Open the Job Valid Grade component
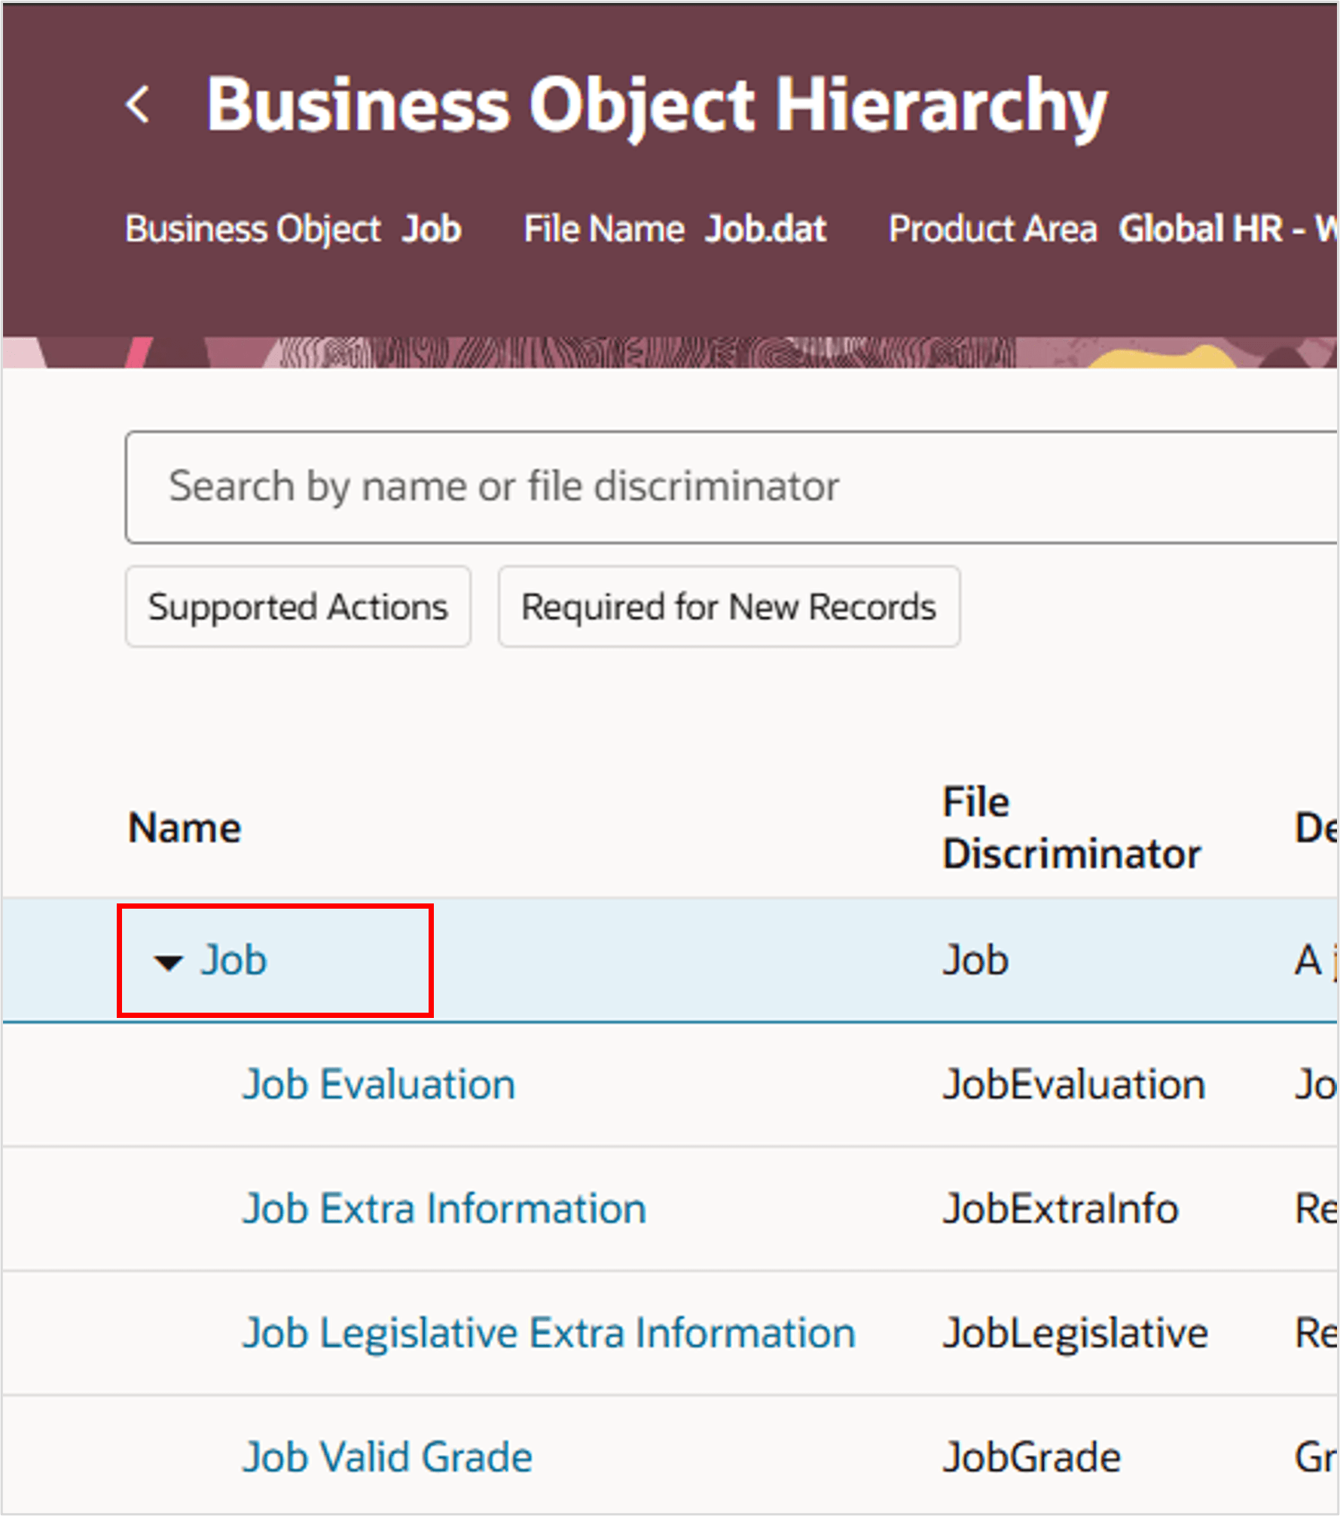This screenshot has width=1340, height=1516. 389,1456
